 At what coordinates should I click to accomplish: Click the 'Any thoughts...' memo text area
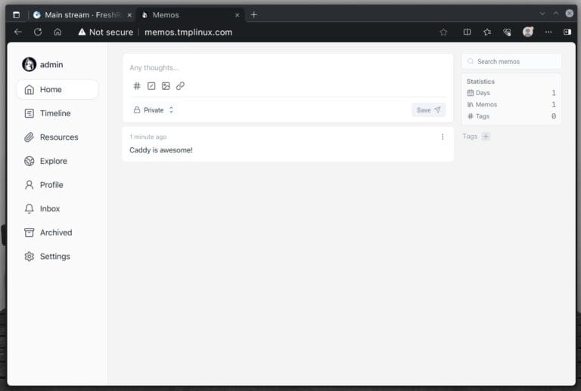[287, 68]
